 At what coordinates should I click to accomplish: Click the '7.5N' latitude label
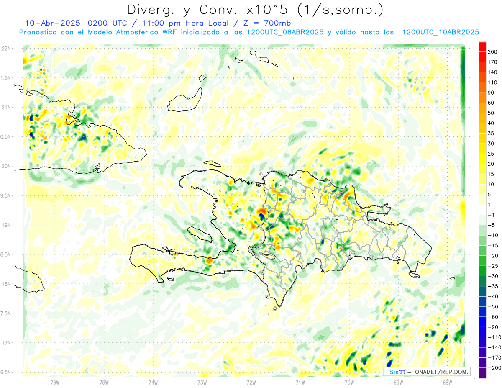[6, 313]
